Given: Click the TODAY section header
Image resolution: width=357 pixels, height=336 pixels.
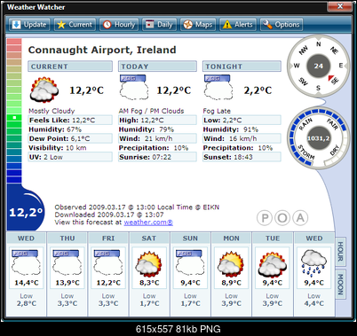Looking at the screenshot, I should pyautogui.click(x=157, y=66).
